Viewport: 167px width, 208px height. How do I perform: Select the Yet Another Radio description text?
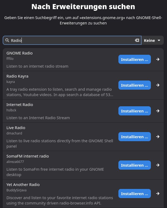(60, 200)
